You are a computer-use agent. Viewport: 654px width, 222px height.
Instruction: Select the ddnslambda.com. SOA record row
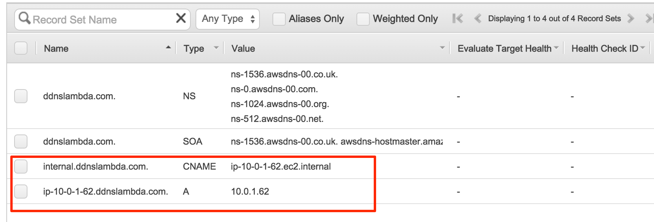[x=330, y=141]
